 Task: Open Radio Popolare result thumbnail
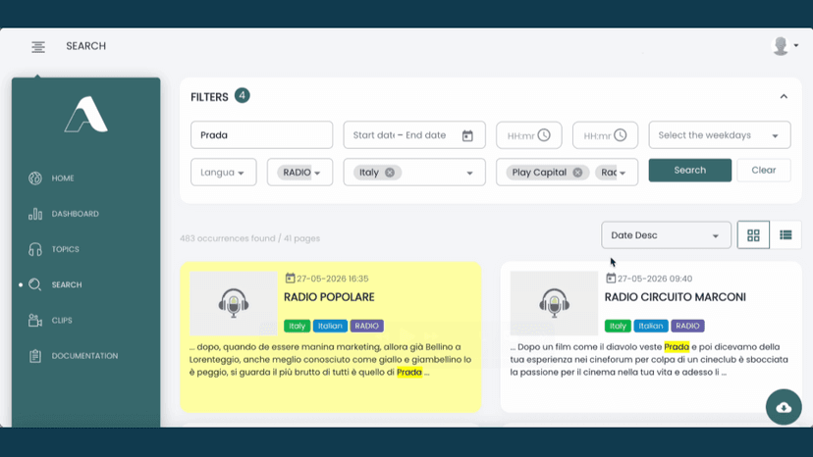pyautogui.click(x=234, y=303)
